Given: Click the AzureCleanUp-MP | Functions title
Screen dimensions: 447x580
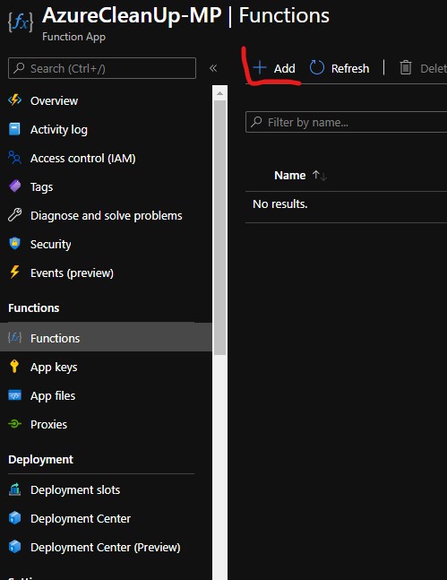Looking at the screenshot, I should [185, 15].
